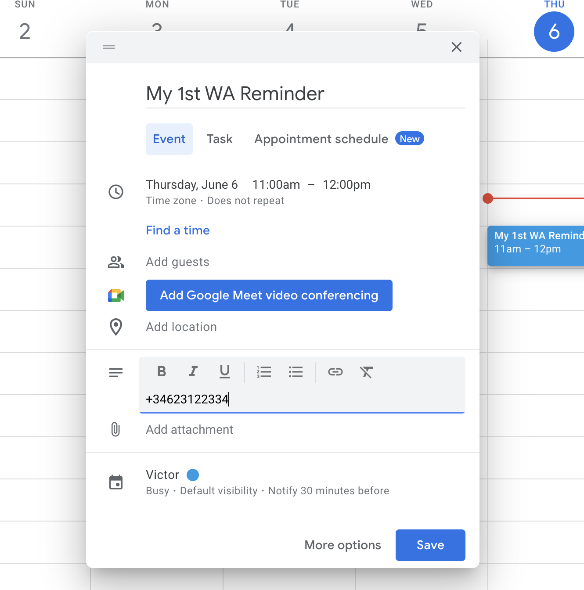Viewport: 584px width, 590px height.
Task: Click Add attachment
Action: click(x=190, y=430)
